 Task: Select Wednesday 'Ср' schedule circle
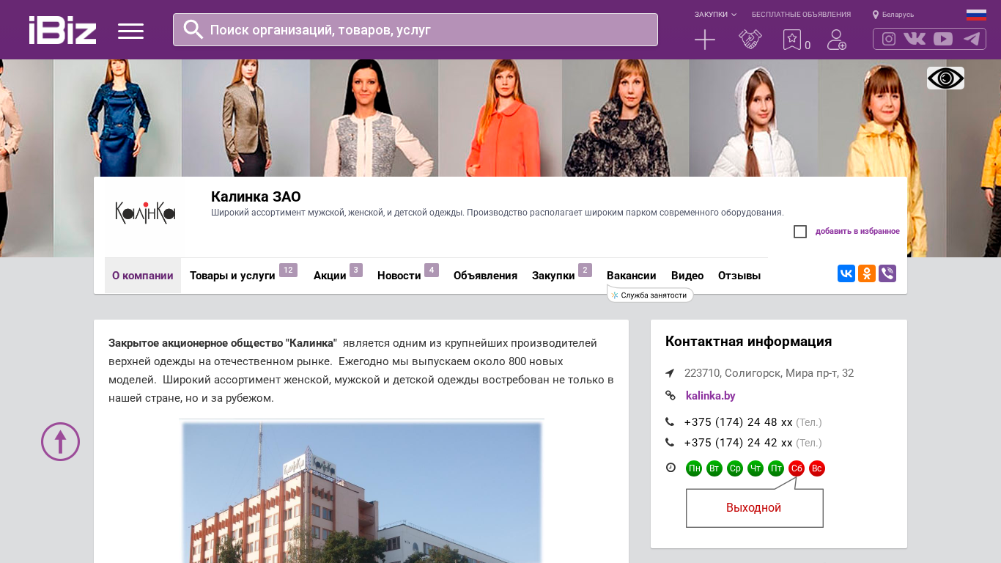point(735,468)
